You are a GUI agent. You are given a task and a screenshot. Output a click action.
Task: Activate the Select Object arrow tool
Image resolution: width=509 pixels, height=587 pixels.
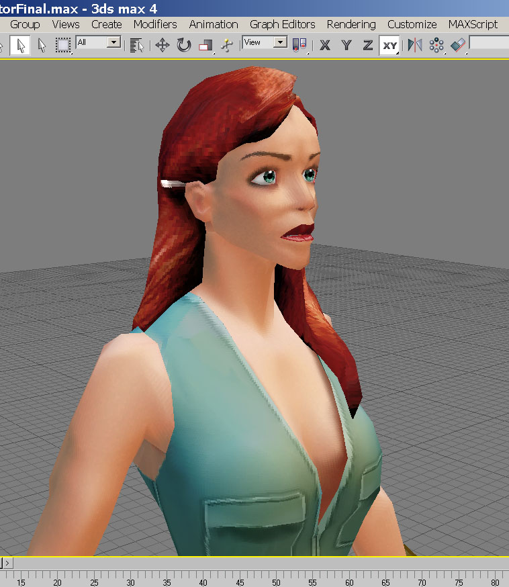pyautogui.click(x=20, y=46)
